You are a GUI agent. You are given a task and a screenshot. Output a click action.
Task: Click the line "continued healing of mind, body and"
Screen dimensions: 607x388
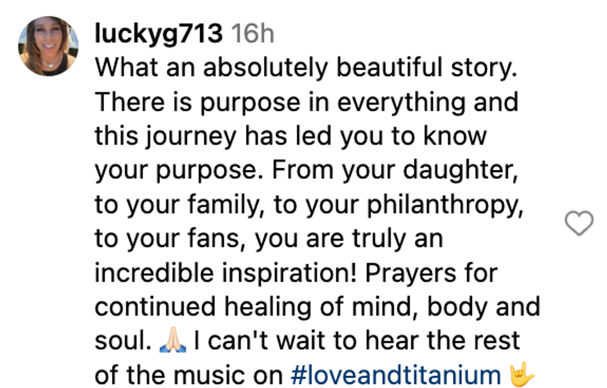[x=317, y=307]
